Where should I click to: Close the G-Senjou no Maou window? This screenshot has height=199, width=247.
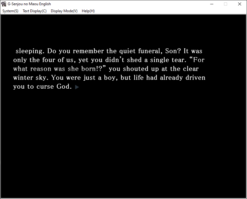pyautogui.click(x=239, y=4)
